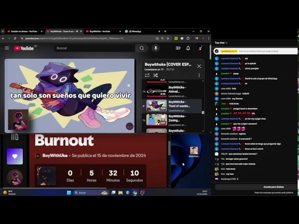Image resolution: width=299 pixels, height=224 pixels.
Task: Switch to BoyWithUke - Tired of tab
Action: click(64, 31)
